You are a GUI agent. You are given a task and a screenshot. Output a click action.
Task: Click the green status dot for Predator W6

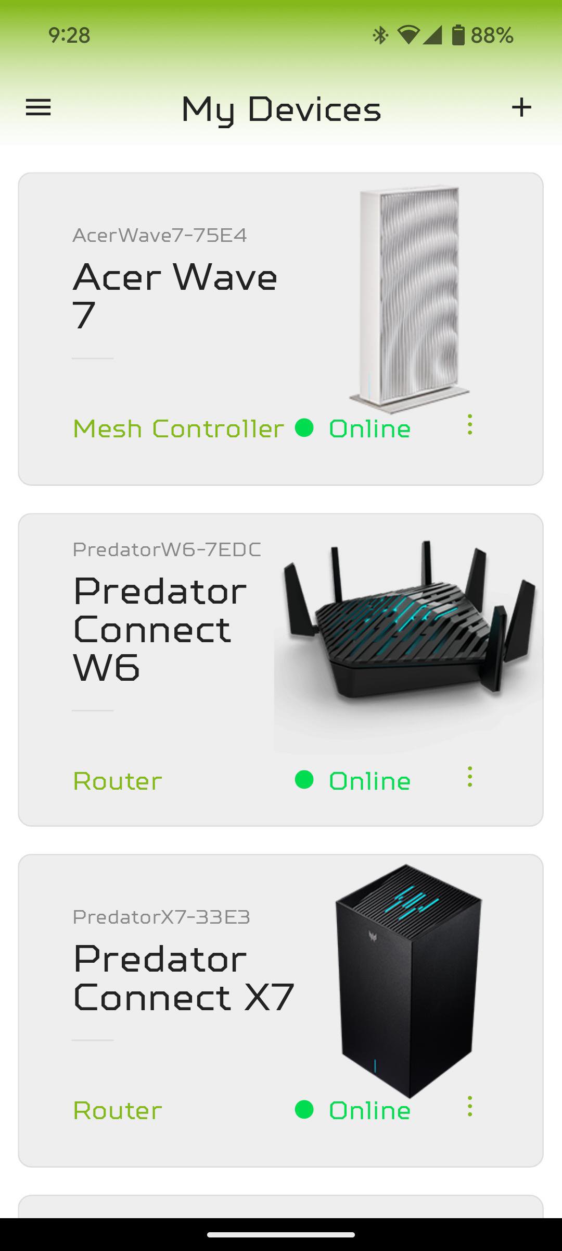(304, 780)
